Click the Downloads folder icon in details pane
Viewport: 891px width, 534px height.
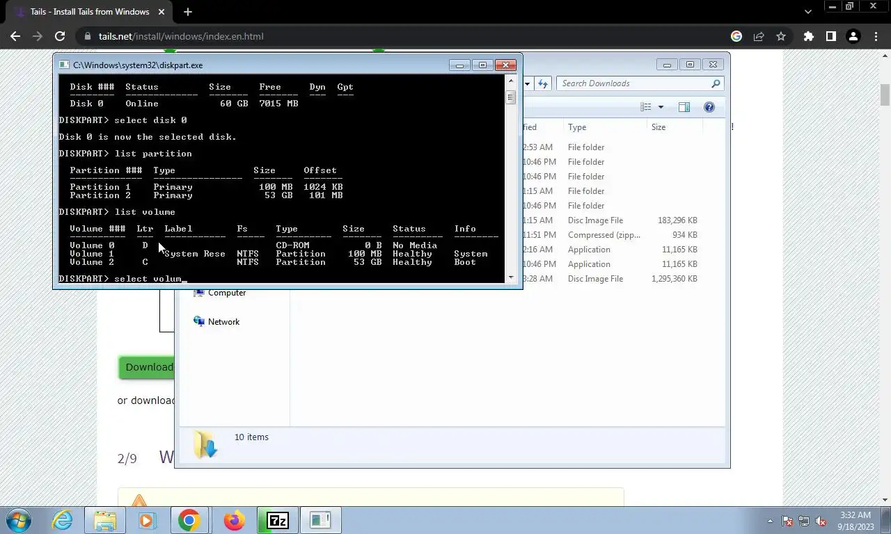point(205,444)
